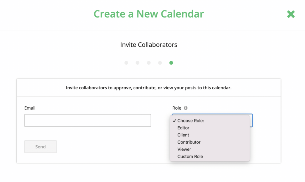
Task: Click the second progress dot
Action: [138, 63]
